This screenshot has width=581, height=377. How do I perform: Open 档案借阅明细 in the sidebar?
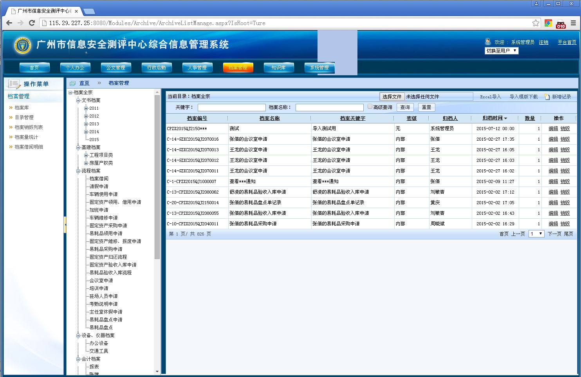click(x=29, y=147)
